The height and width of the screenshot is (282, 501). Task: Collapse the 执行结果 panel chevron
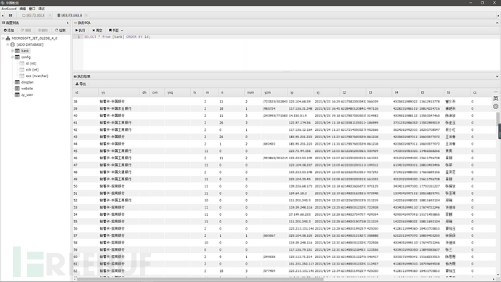[x=497, y=76]
